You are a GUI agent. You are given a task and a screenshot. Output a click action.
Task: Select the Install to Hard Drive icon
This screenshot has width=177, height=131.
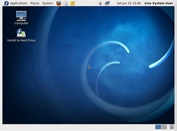(x=21, y=33)
